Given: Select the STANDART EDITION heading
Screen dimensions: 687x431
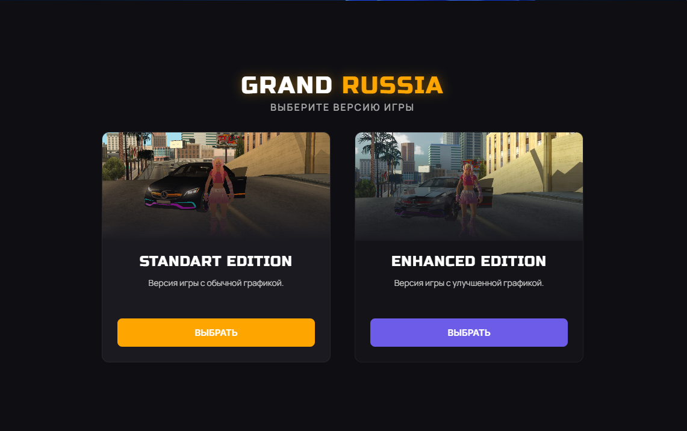Looking at the screenshot, I should [x=216, y=261].
